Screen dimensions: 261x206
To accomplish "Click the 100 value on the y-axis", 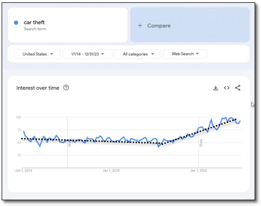I will [18, 118].
